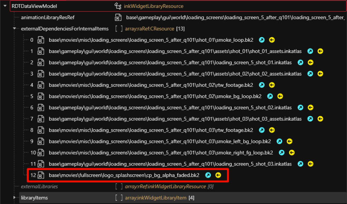
Task: Click cyan open icon for loading_screen_5_shot_02.inkatlas
Action: pyautogui.click(x=300, y=107)
